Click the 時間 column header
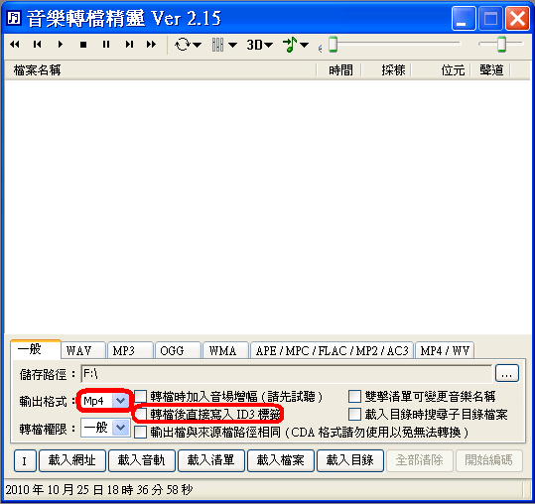This screenshot has width=535, height=504. [339, 70]
